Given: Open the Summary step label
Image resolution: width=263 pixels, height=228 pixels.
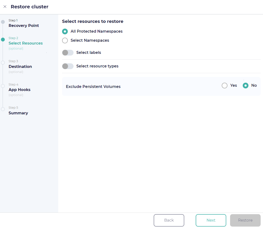Looking at the screenshot, I should pyautogui.click(x=18, y=113).
